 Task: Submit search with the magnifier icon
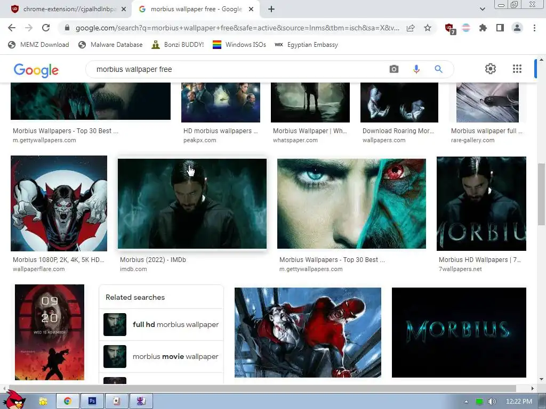[438, 69]
